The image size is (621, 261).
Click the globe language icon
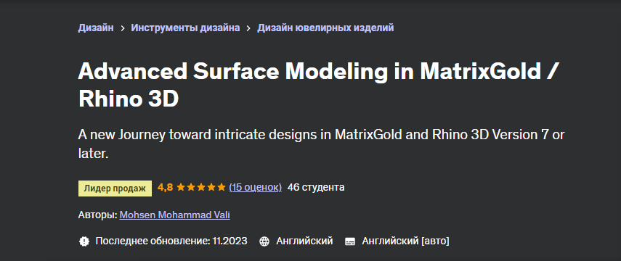point(264,241)
